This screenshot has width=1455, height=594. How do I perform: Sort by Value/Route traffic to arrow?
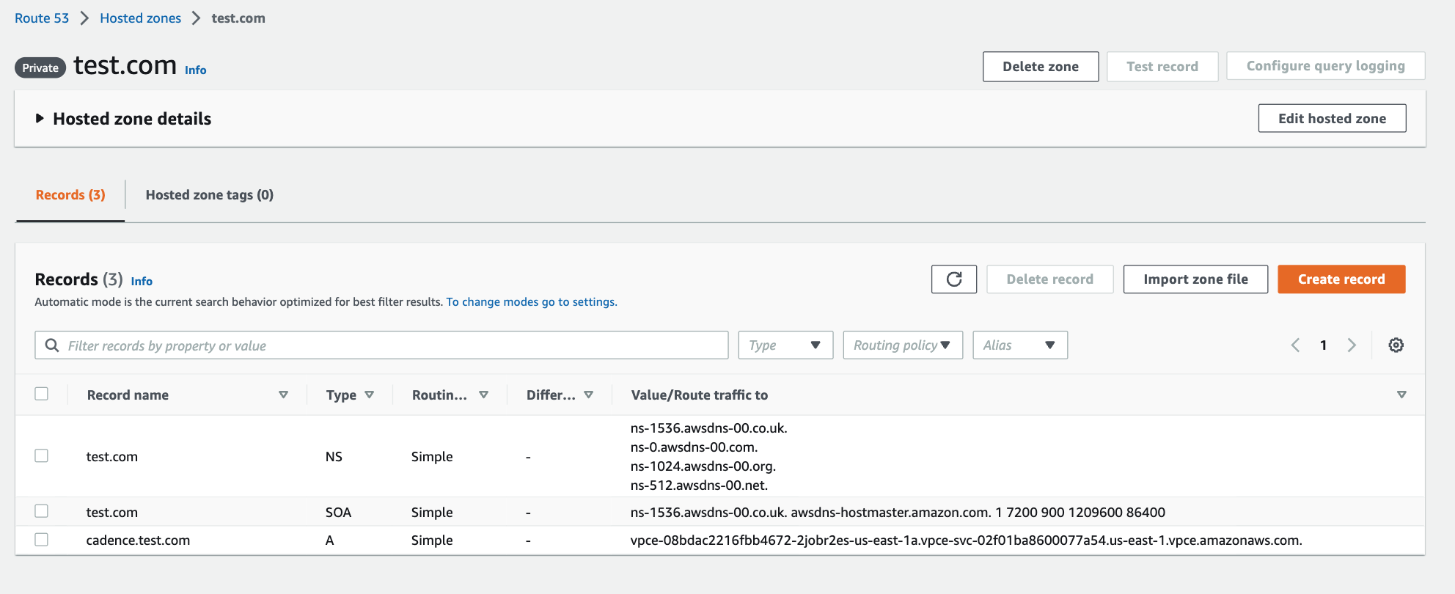[1401, 395]
